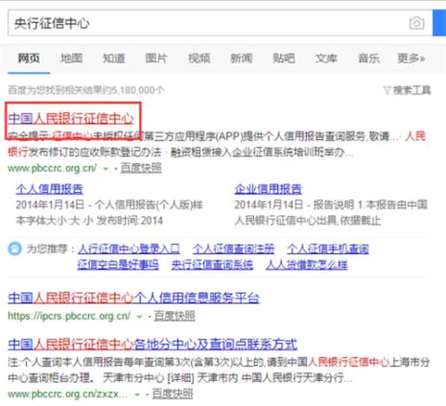Open 百度快照 for www.pbccrc.org.cn/ result

(x=141, y=168)
